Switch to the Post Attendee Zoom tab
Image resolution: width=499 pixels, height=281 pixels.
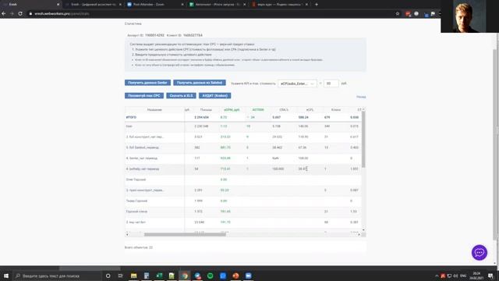coord(155,5)
